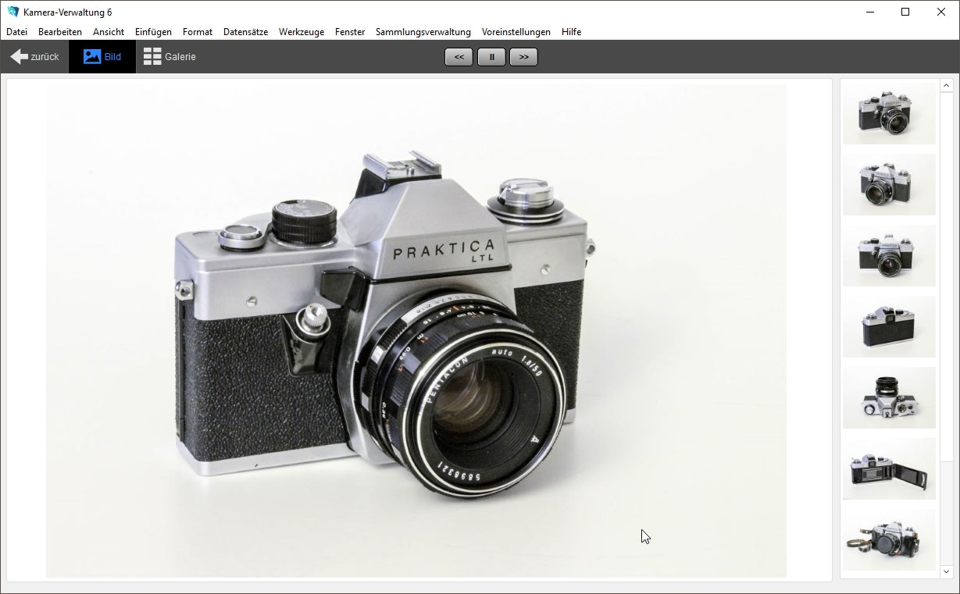This screenshot has height=594, width=960.
Task: Open the Werkzeuge menu
Action: pos(301,32)
